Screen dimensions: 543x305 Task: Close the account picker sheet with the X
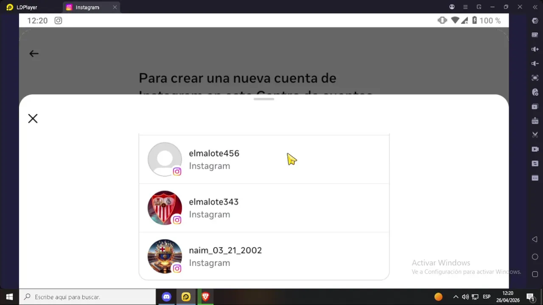tap(33, 119)
